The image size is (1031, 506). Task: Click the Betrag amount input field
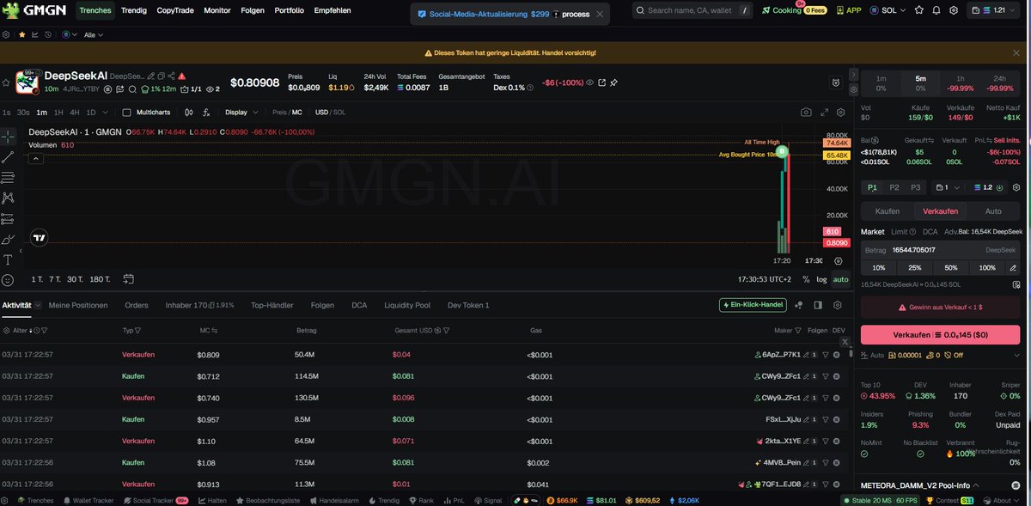point(942,250)
